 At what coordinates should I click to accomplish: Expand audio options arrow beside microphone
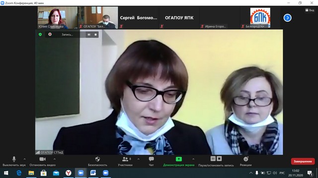point(24,159)
